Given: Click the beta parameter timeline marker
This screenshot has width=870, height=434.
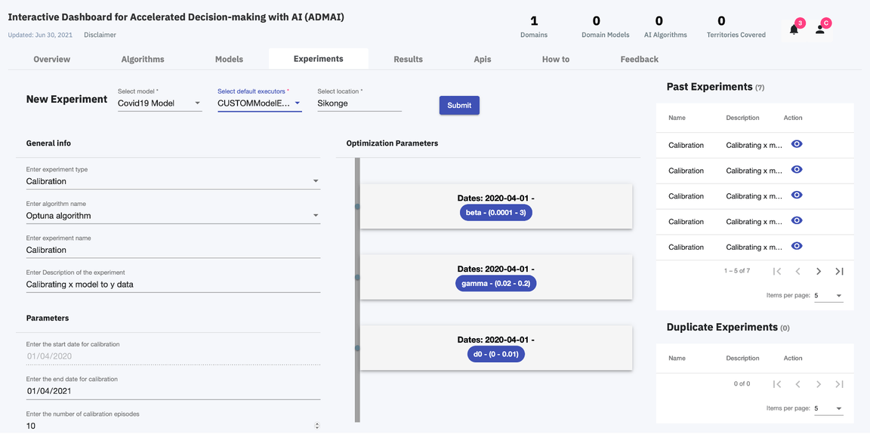Looking at the screenshot, I should pyautogui.click(x=357, y=206).
